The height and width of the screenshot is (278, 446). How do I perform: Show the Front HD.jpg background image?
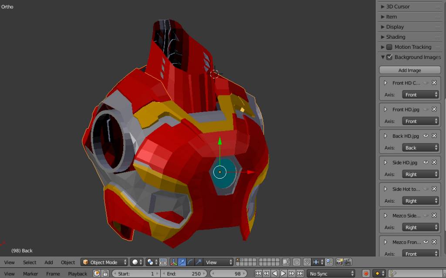coord(426,109)
